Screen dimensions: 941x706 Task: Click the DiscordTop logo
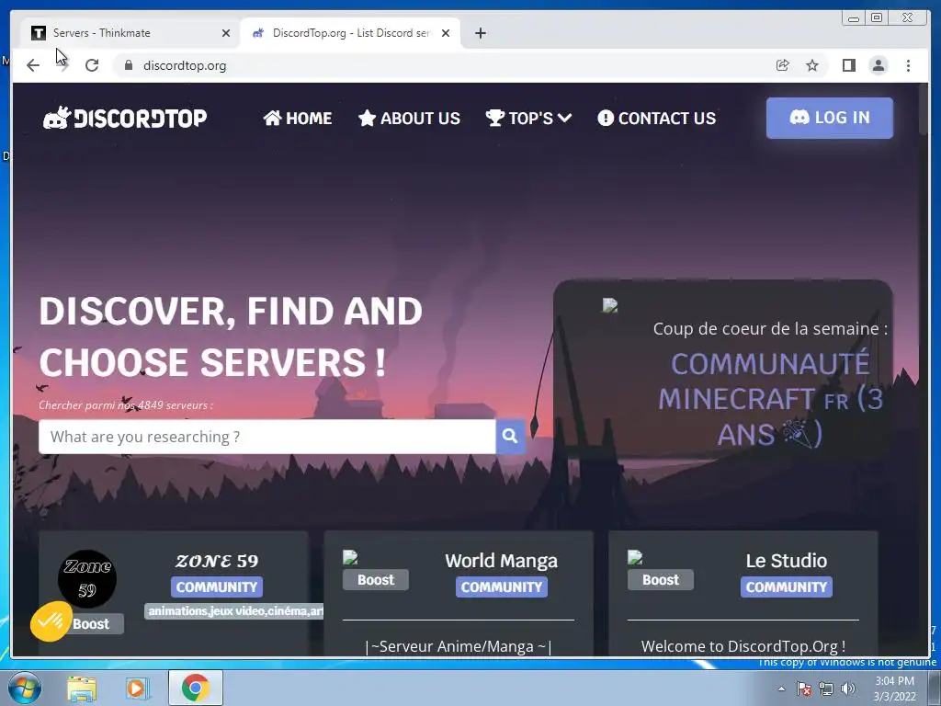click(x=125, y=118)
